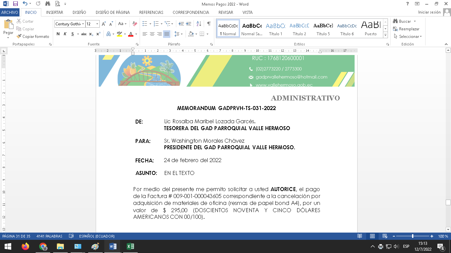Open the font size dropdown
This screenshot has width=451, height=253.
(97, 24)
